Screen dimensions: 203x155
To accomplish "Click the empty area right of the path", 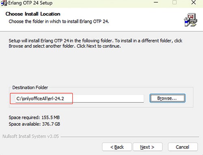I will pos(108,98).
